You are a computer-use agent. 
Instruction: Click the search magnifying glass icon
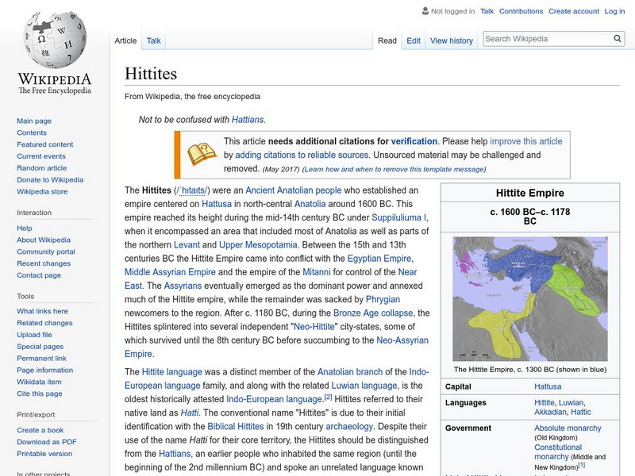point(618,39)
